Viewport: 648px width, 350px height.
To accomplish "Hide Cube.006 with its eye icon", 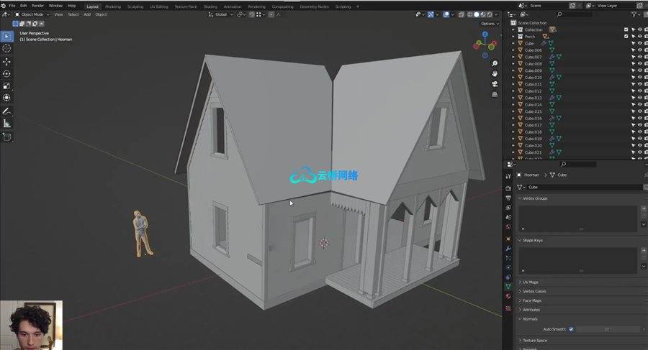I will [639, 50].
